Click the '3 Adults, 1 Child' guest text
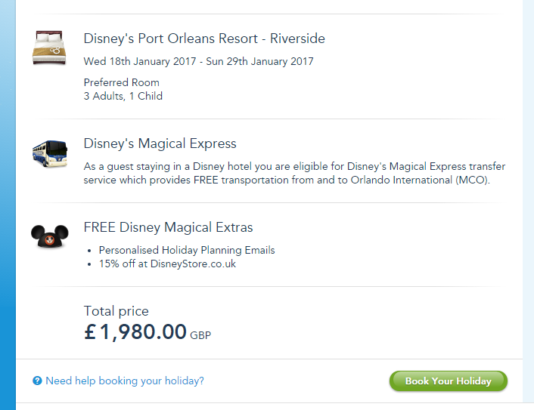The image size is (534, 410). (x=123, y=96)
